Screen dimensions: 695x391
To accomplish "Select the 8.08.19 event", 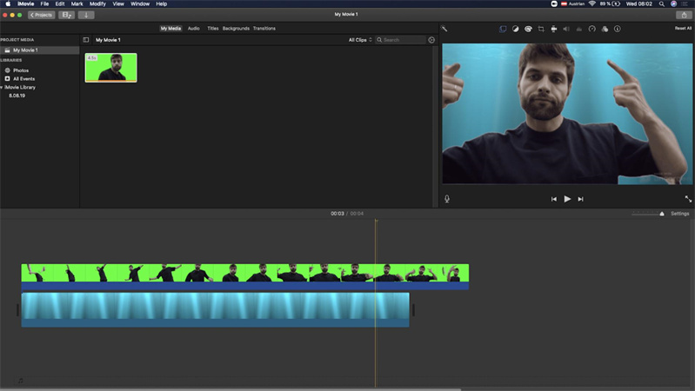I will tap(17, 96).
